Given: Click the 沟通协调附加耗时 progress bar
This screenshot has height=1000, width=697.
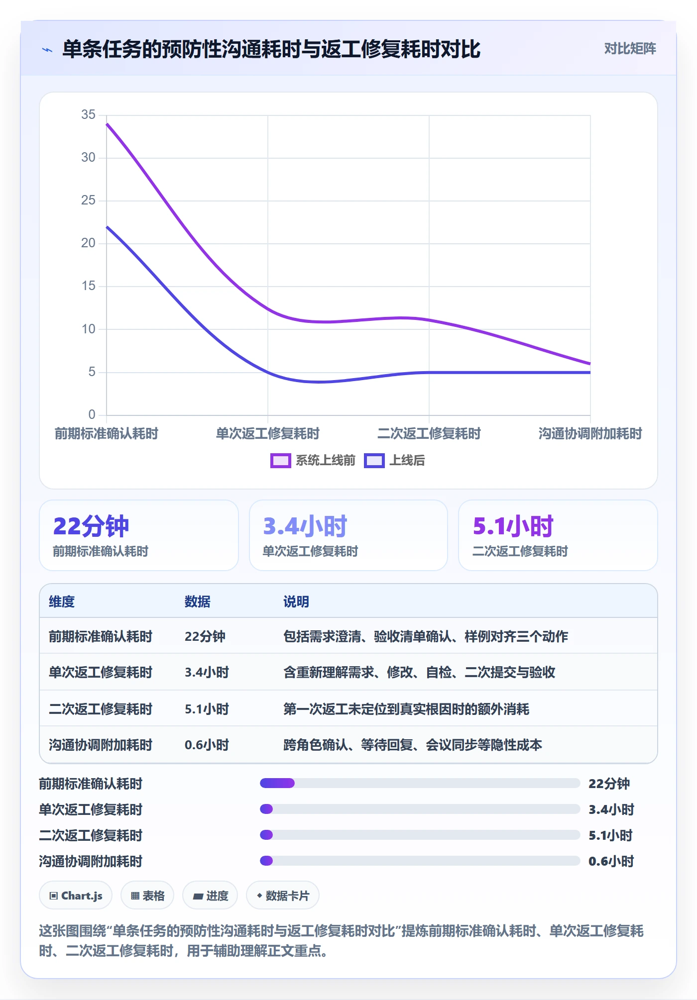Looking at the screenshot, I should tap(420, 861).
